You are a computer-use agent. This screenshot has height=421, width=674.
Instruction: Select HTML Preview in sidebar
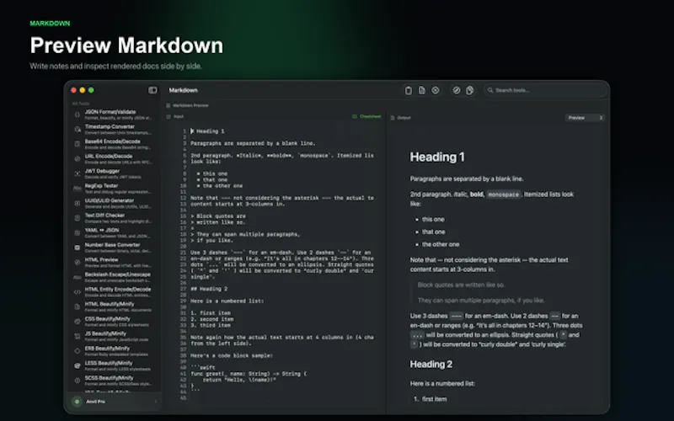(x=113, y=263)
